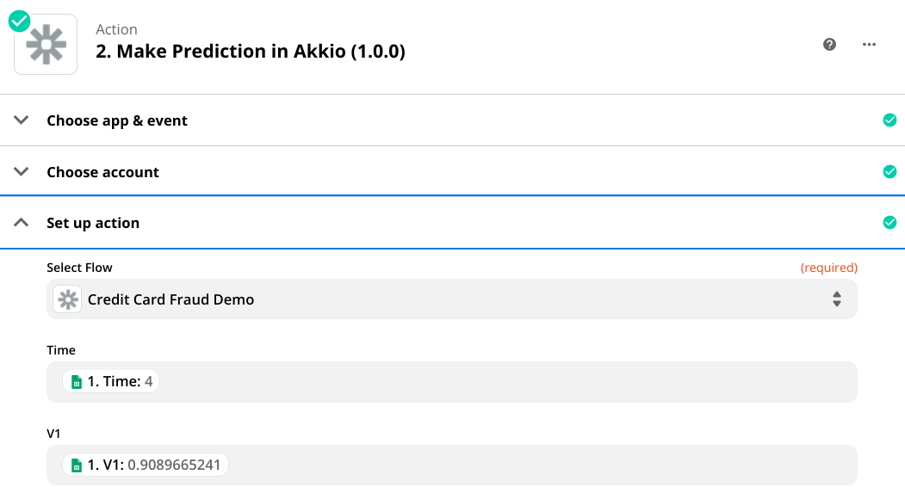Click the green check beside Choose app & event
The height and width of the screenshot is (493, 905).
(x=890, y=120)
